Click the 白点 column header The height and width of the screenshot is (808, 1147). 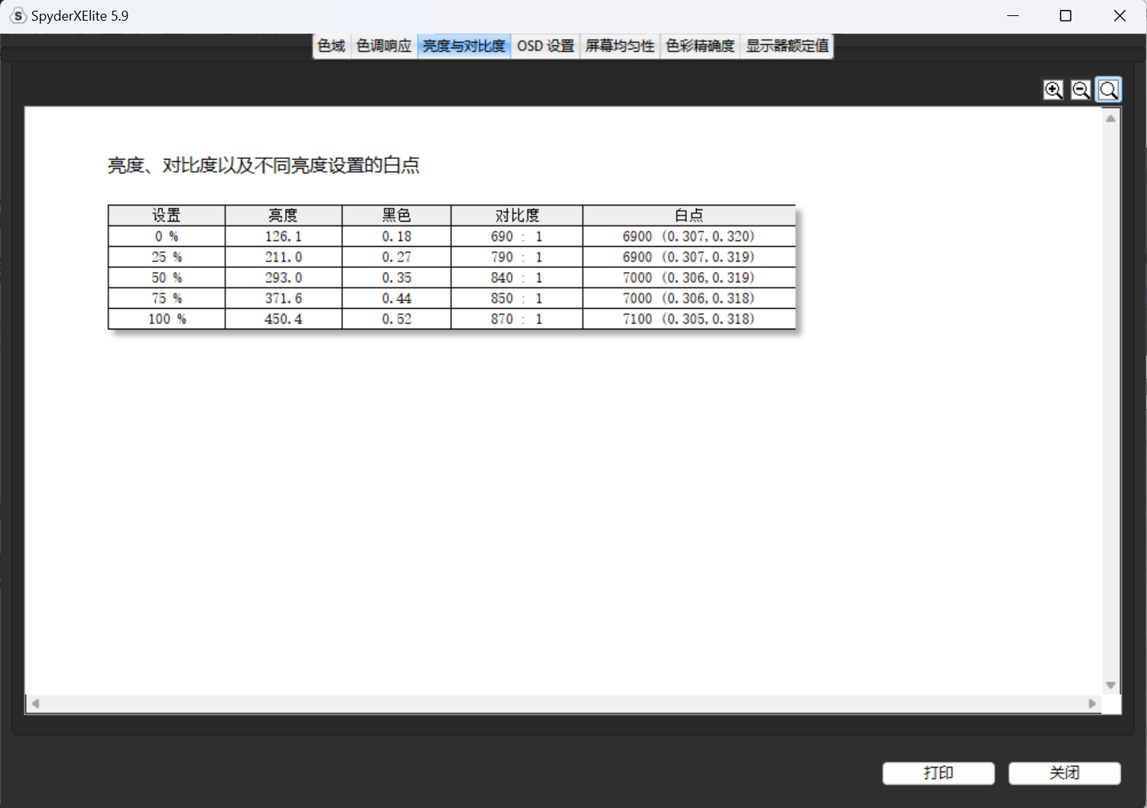[x=689, y=215]
